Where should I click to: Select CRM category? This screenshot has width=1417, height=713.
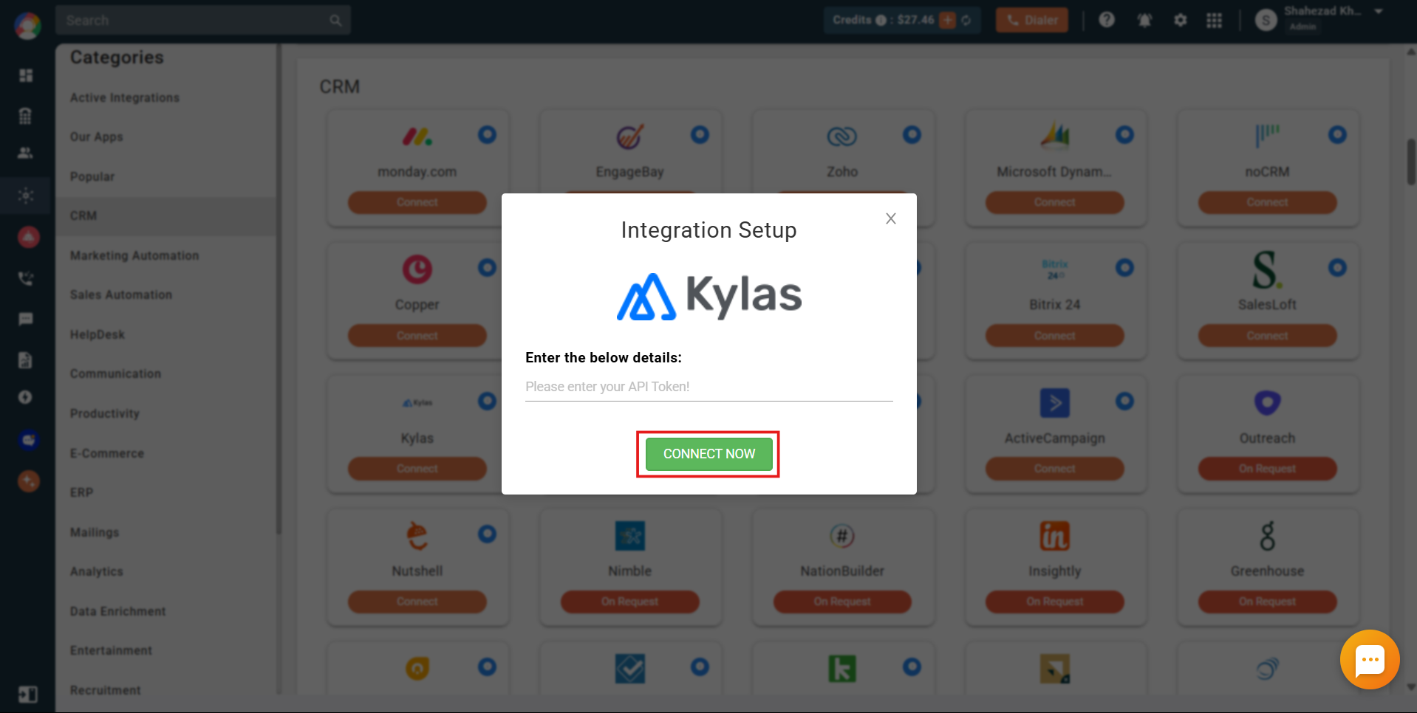click(83, 216)
